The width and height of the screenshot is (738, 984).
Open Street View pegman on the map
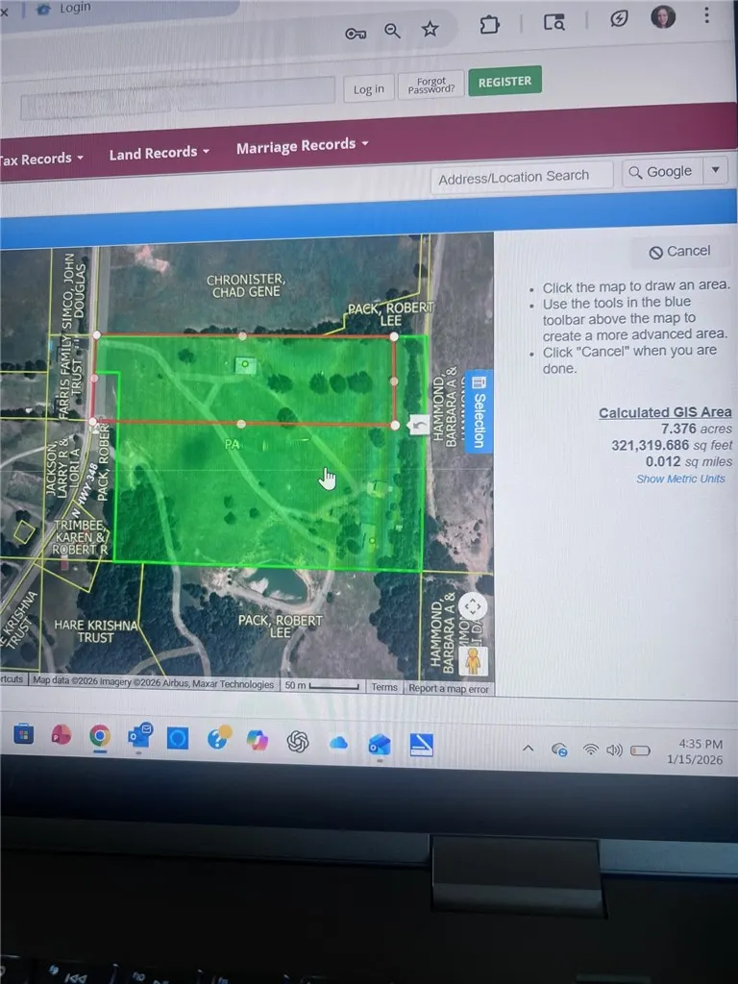click(x=474, y=659)
